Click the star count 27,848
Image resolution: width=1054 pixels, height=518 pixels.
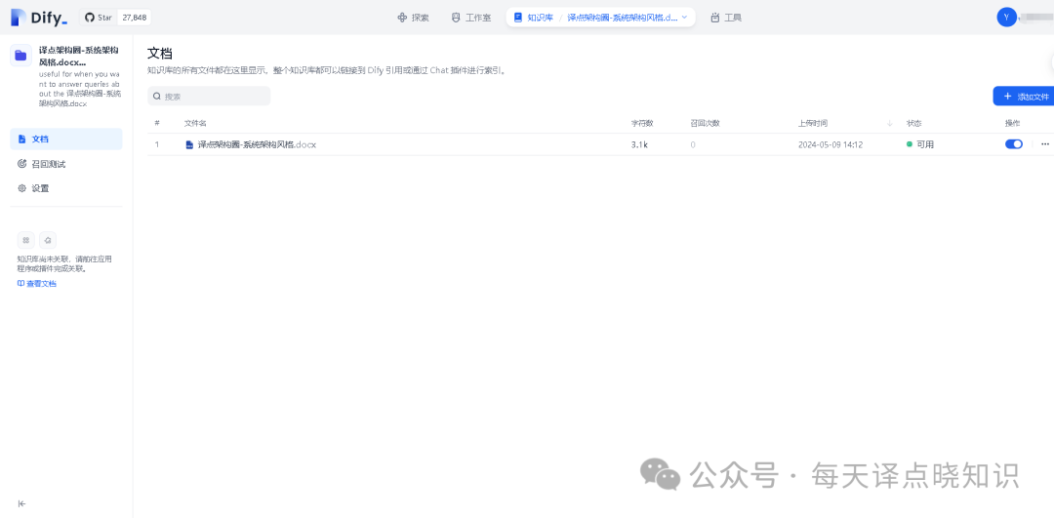tap(135, 18)
